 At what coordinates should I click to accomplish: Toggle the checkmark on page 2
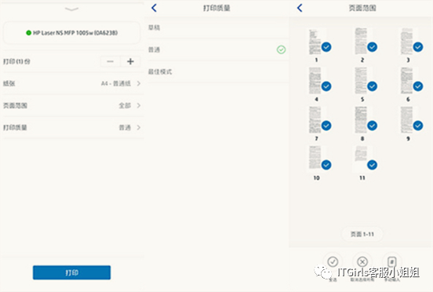click(373, 47)
